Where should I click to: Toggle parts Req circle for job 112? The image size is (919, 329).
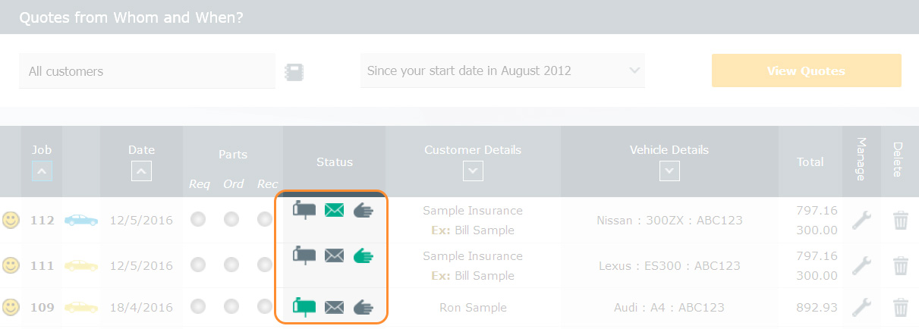tap(198, 220)
